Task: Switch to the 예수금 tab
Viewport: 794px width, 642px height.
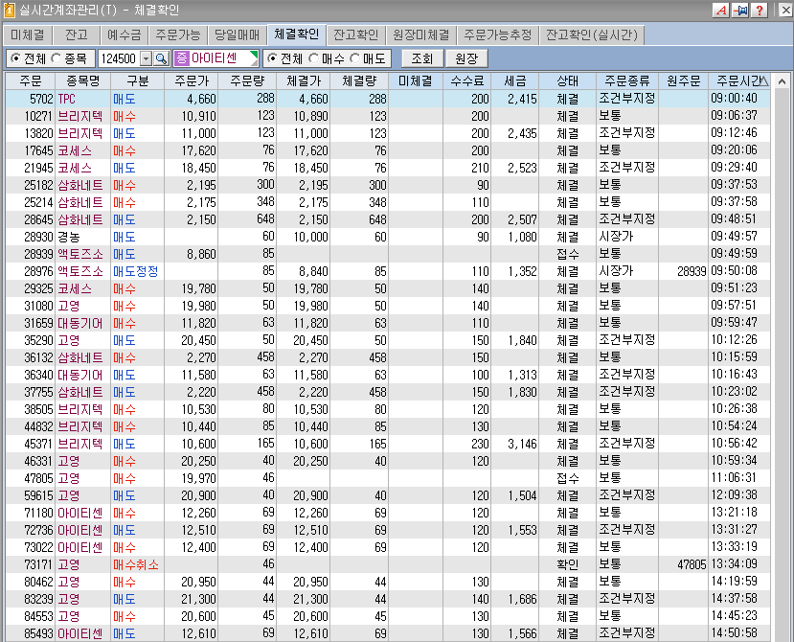Action: [125, 34]
